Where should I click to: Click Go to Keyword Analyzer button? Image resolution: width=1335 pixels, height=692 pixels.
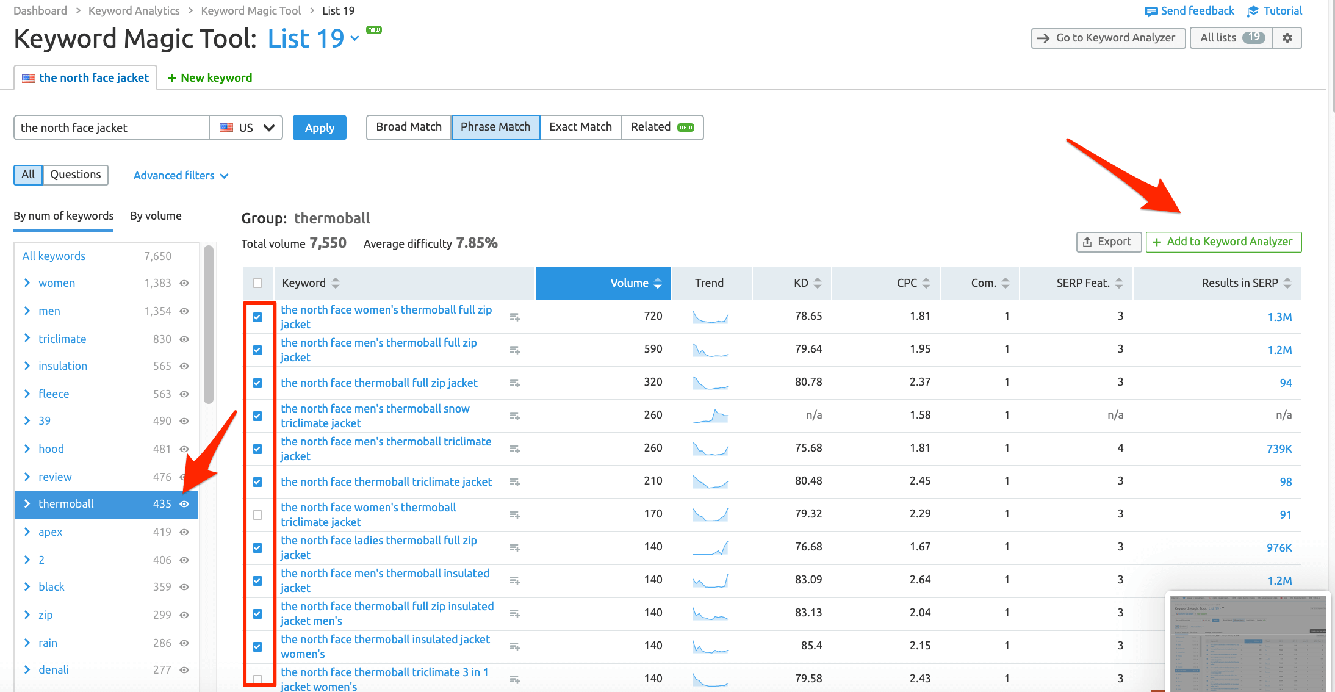(x=1108, y=38)
